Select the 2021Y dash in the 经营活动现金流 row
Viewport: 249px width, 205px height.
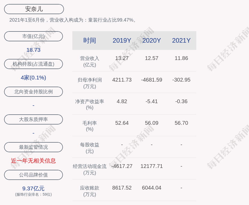pos(181,166)
